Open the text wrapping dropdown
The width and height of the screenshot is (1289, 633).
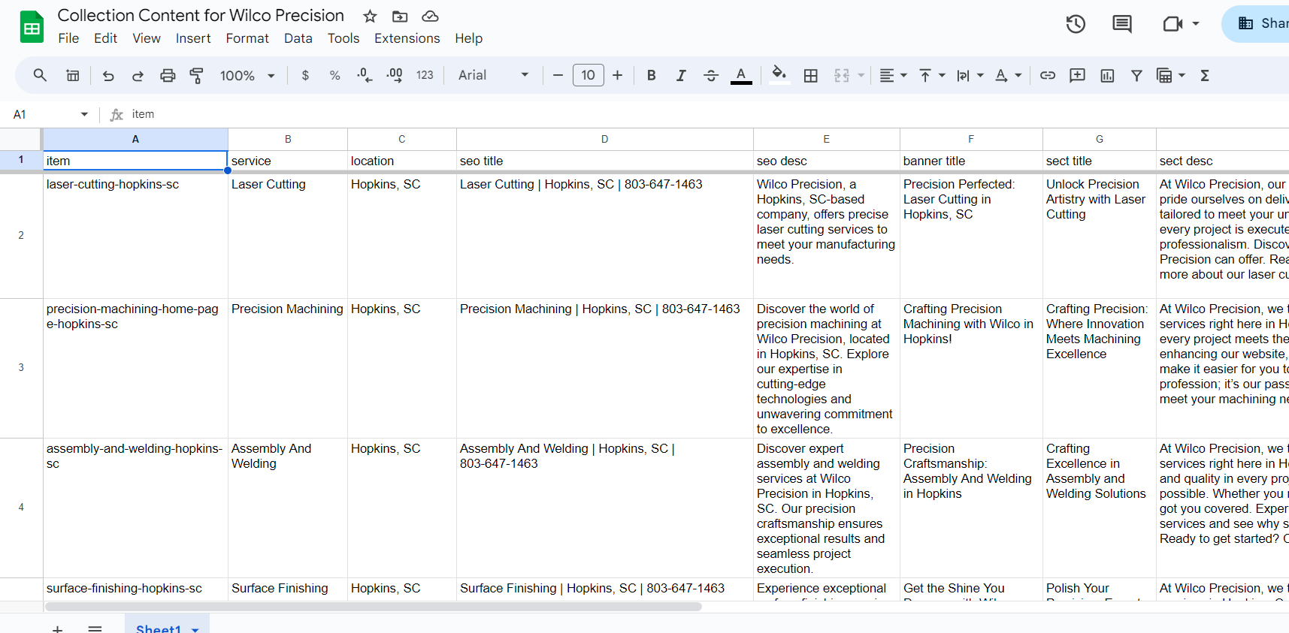970,75
